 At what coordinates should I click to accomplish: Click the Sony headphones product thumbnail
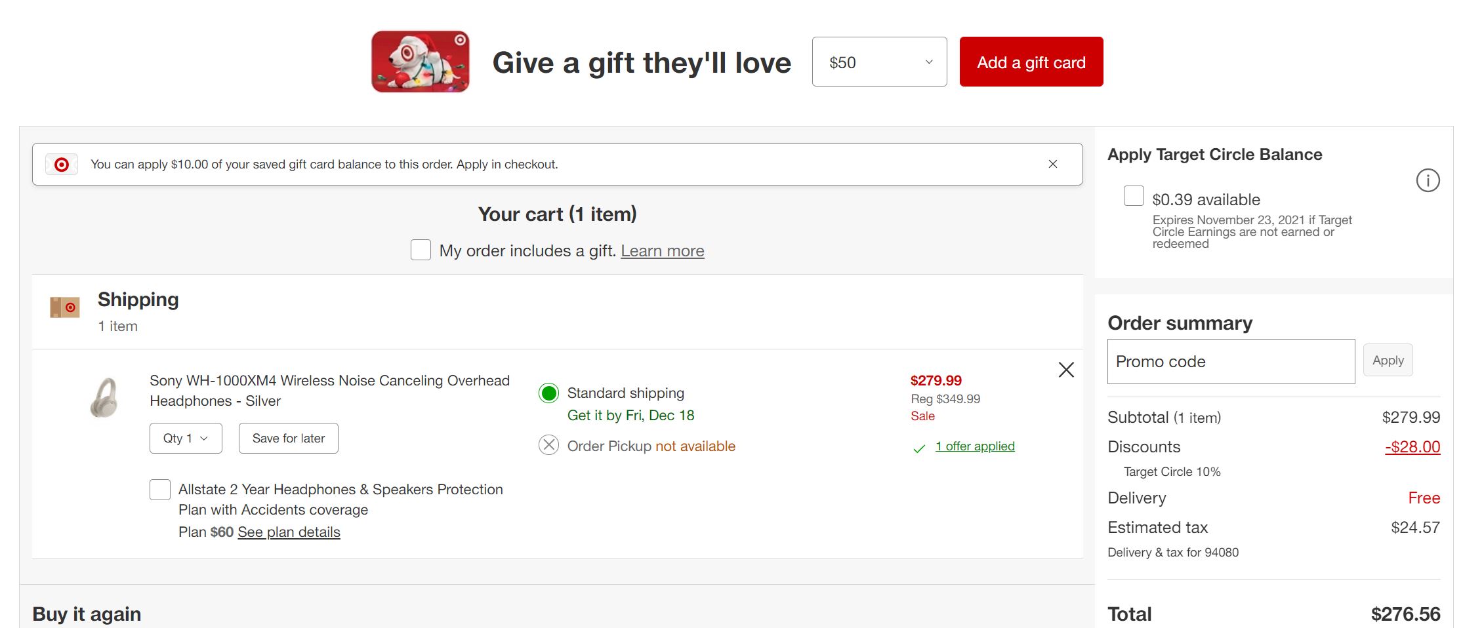pos(104,397)
